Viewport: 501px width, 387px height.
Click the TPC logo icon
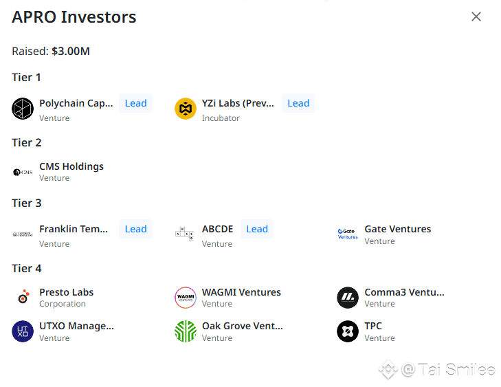pyautogui.click(x=348, y=331)
